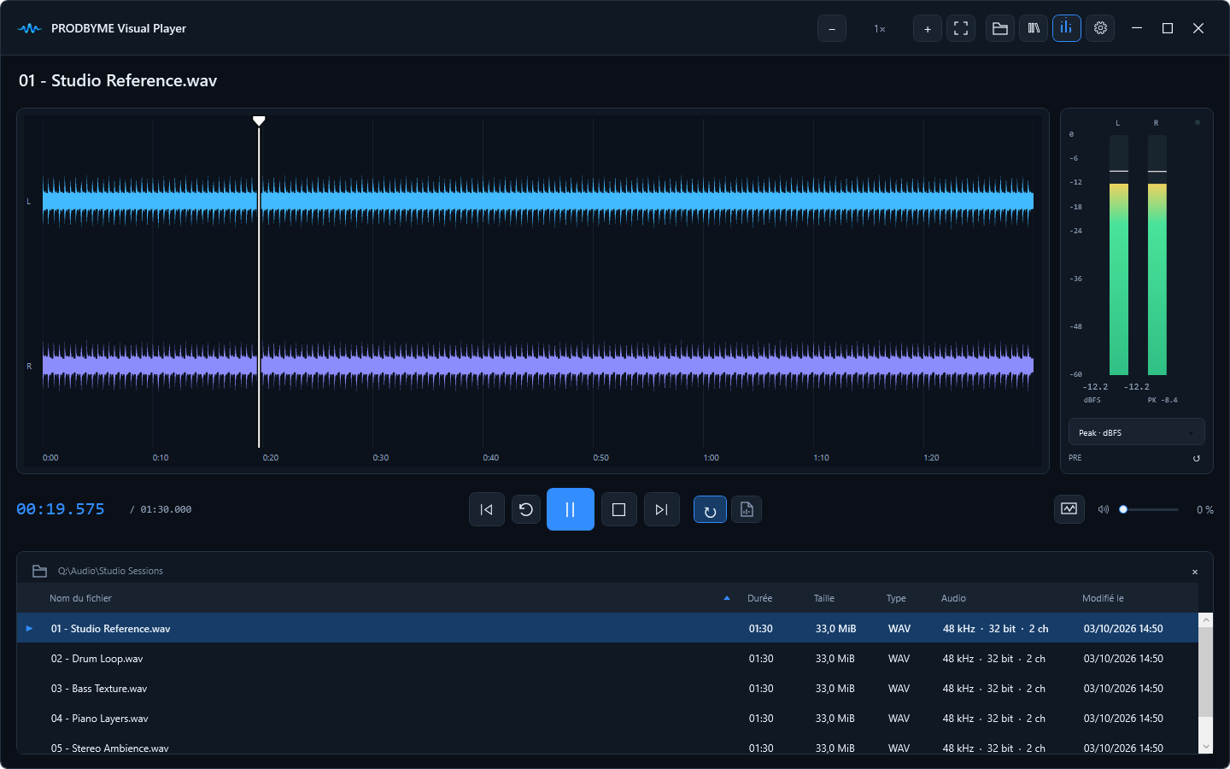This screenshot has height=769, width=1230.
Task: Sort by Durée column
Action: (x=759, y=598)
